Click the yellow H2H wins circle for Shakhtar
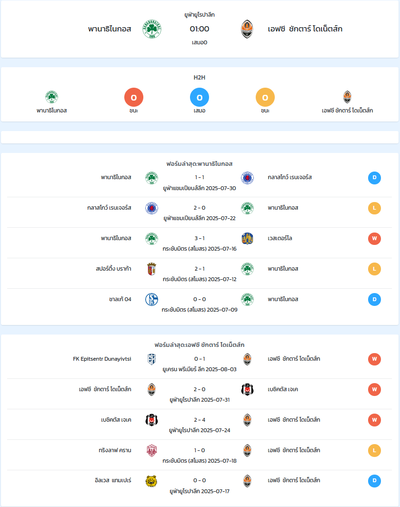The height and width of the screenshot is (507, 400). [x=265, y=97]
